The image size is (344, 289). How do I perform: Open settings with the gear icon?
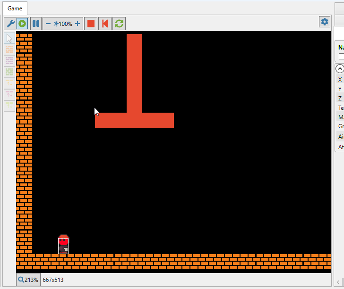coord(324,22)
